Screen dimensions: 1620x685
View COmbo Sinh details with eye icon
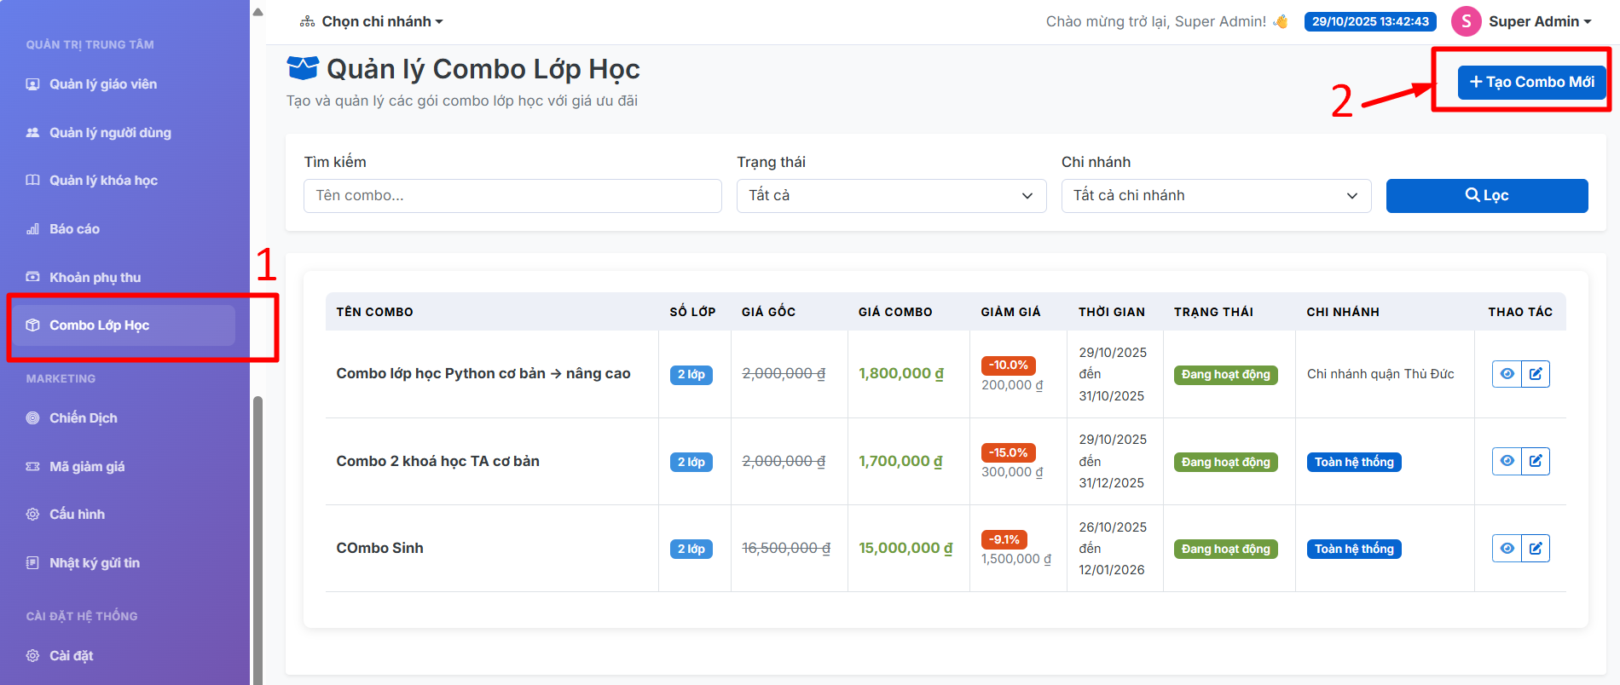click(x=1507, y=549)
